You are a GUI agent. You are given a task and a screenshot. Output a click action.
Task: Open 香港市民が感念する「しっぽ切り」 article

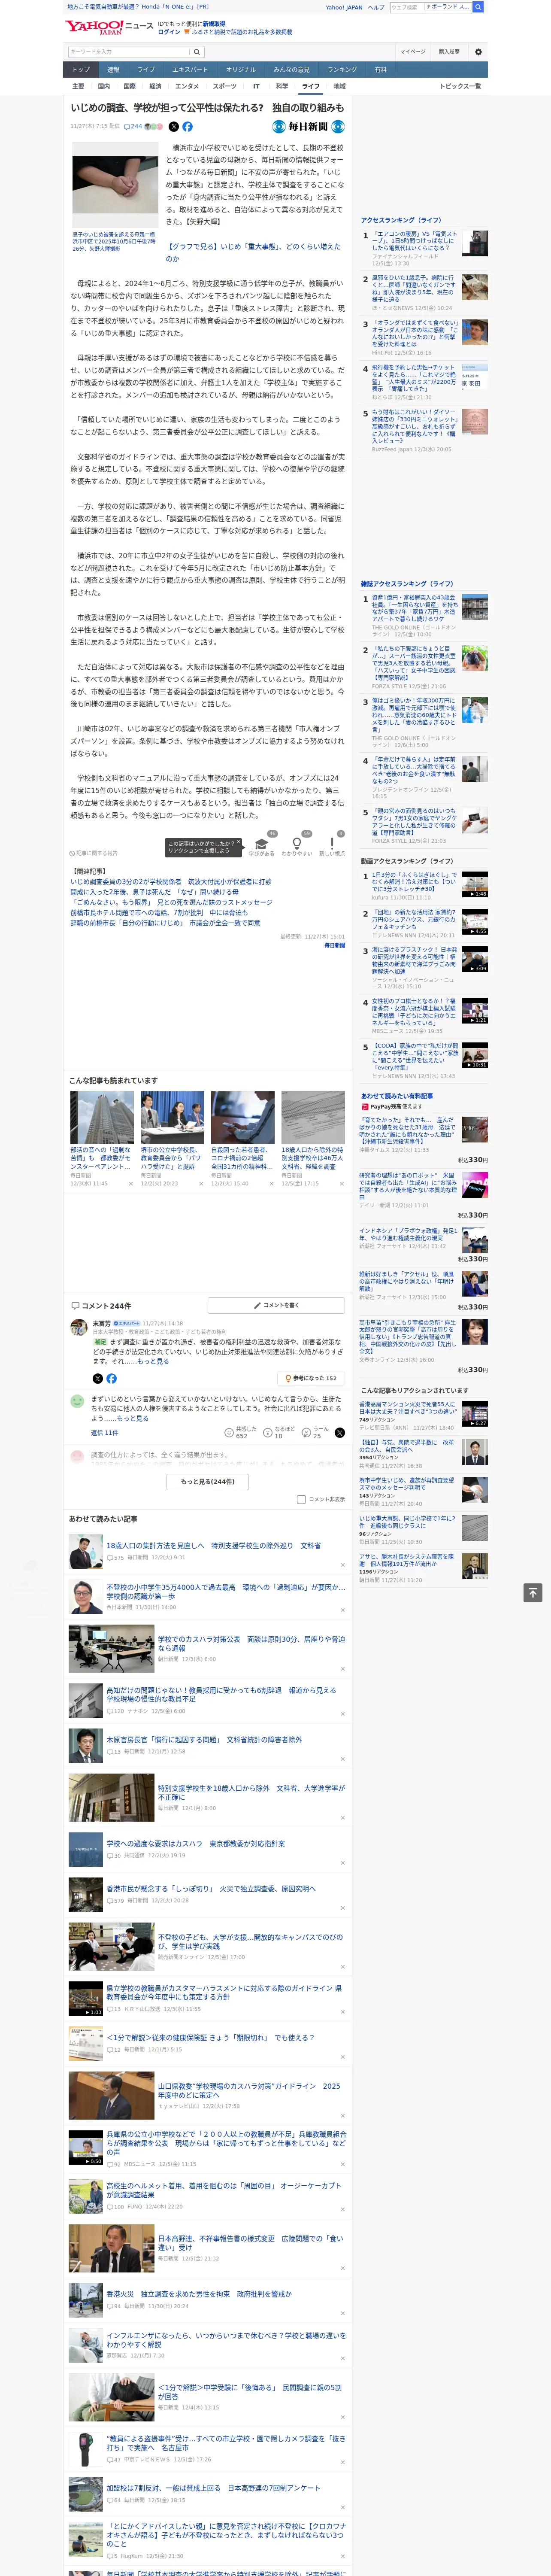click(211, 1889)
